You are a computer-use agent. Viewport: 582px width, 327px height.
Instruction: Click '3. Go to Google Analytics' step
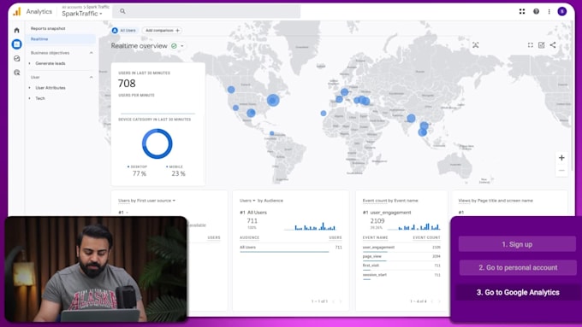[518, 293]
